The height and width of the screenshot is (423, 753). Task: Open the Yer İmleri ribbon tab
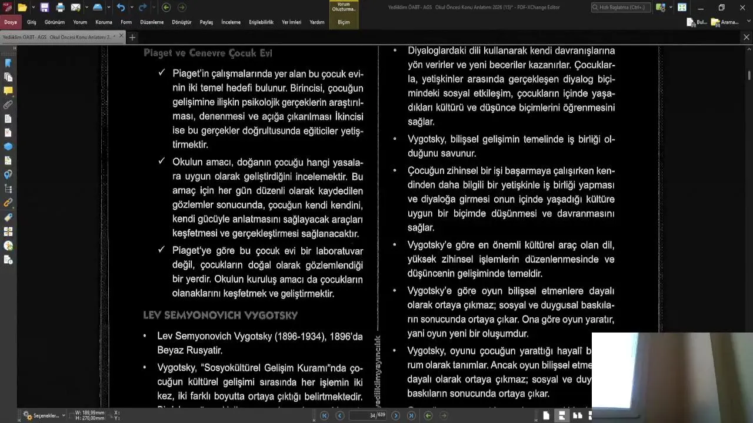click(292, 22)
